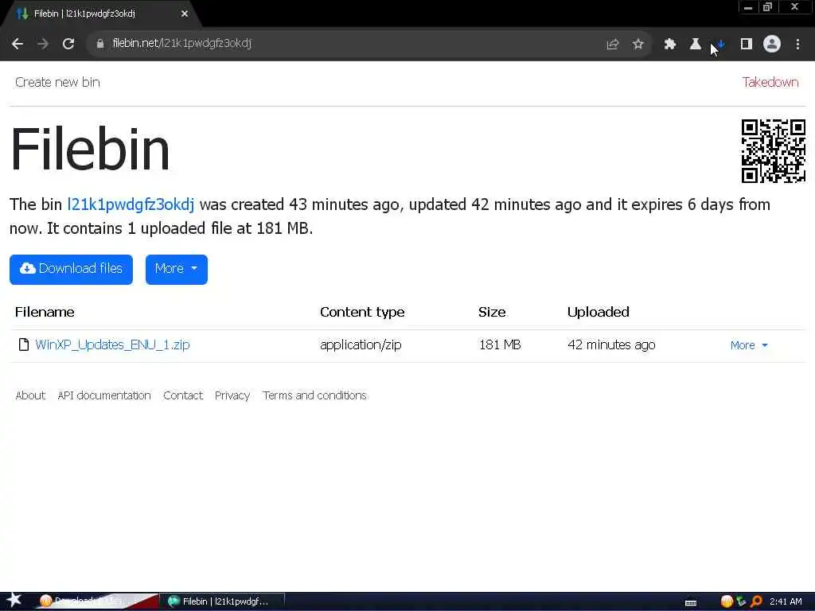Click the Filebin heading

pyautogui.click(x=90, y=149)
